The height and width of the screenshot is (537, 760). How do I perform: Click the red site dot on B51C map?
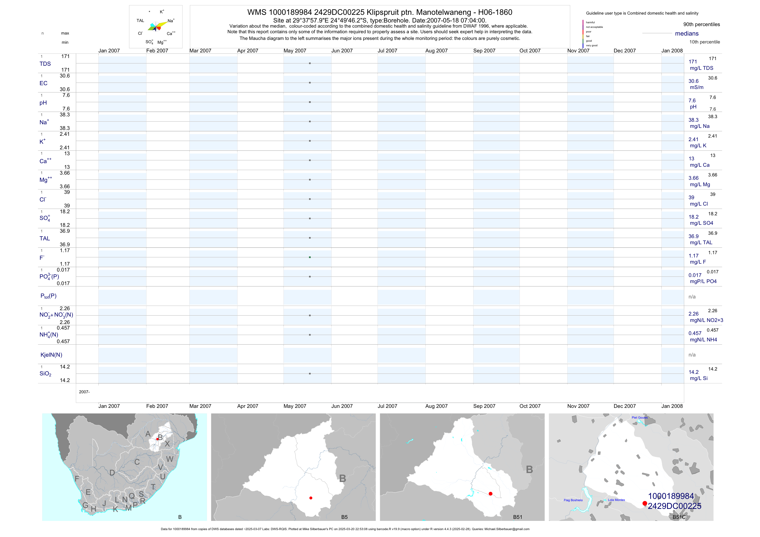point(645,503)
